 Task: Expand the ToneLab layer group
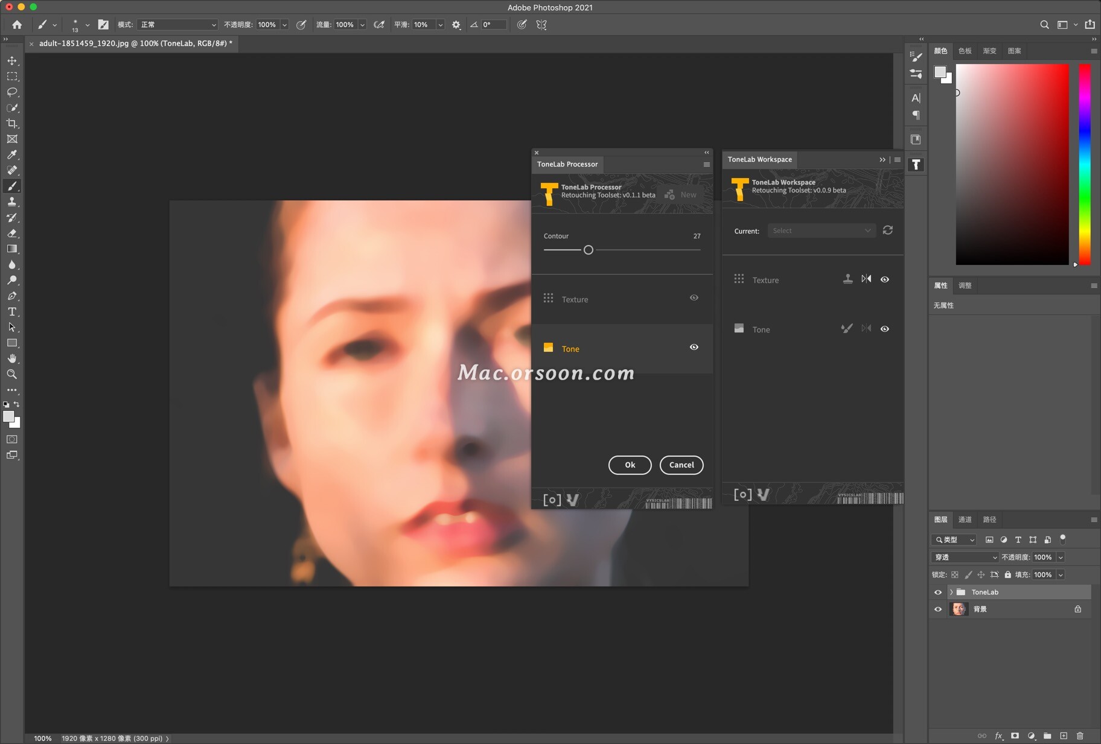[x=951, y=592]
